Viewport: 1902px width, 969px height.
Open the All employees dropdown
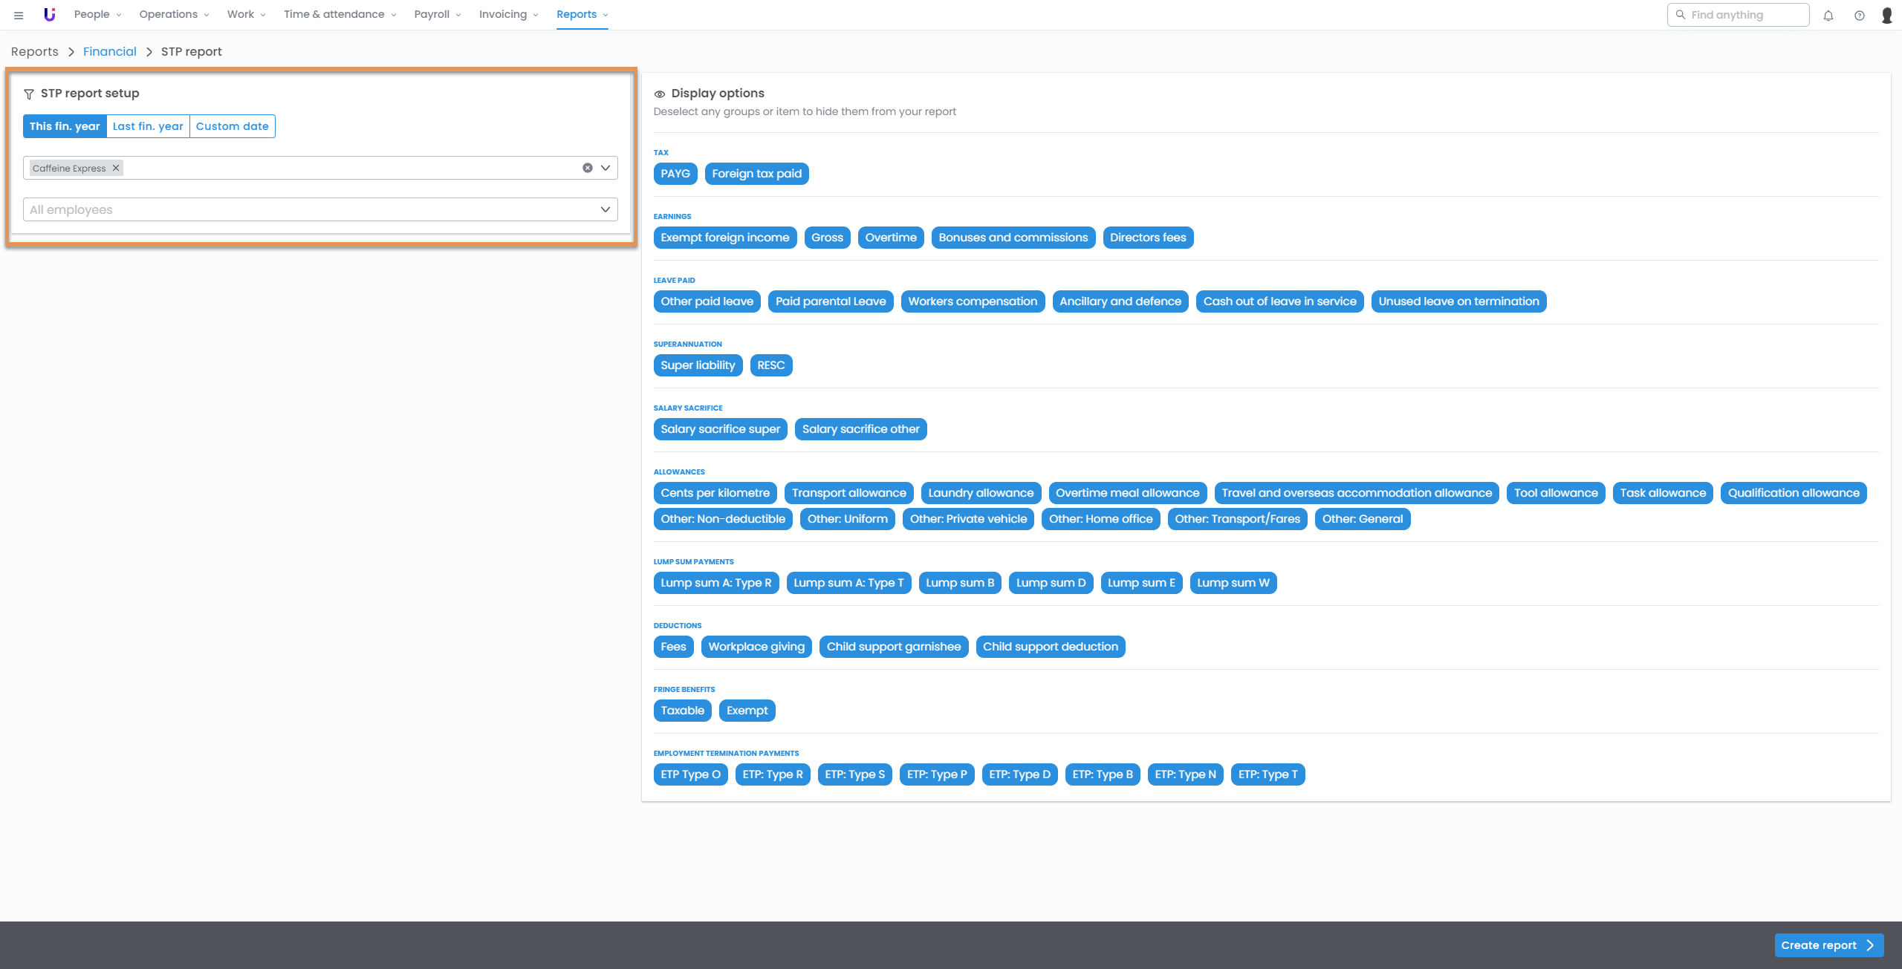(x=319, y=210)
